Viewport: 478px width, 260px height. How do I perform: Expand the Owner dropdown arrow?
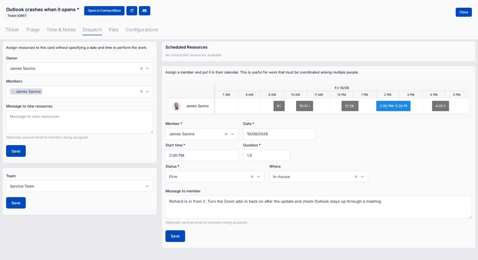point(147,68)
